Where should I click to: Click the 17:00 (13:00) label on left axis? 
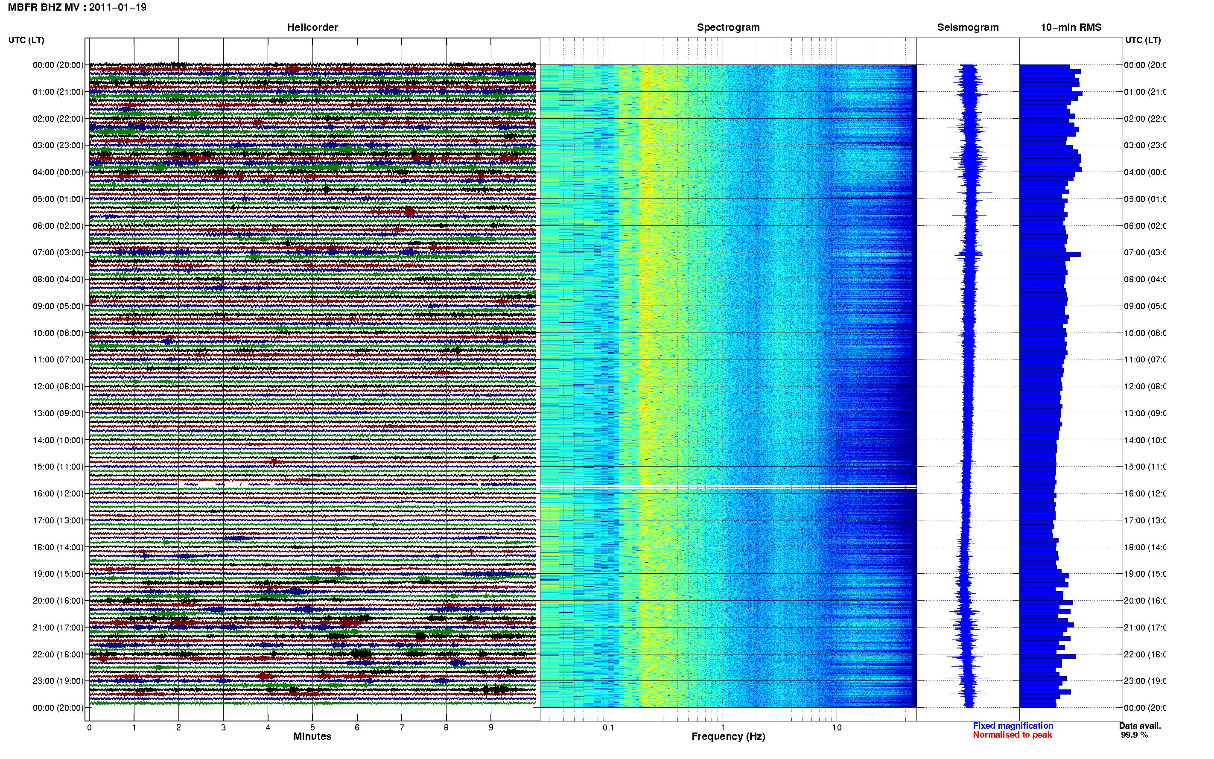pos(58,520)
